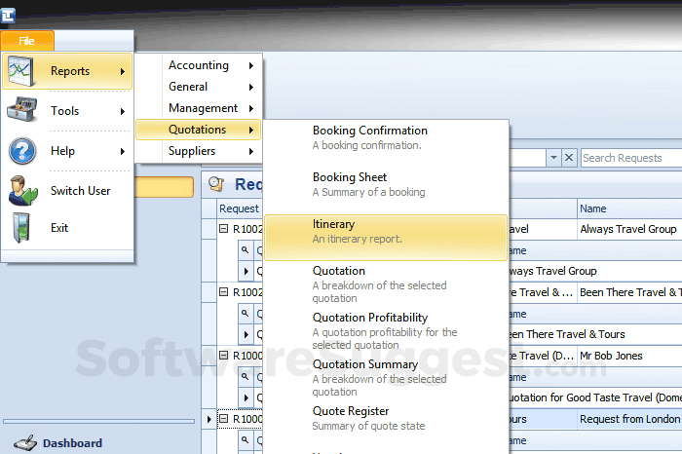Click the Reports chart icon

point(20,71)
